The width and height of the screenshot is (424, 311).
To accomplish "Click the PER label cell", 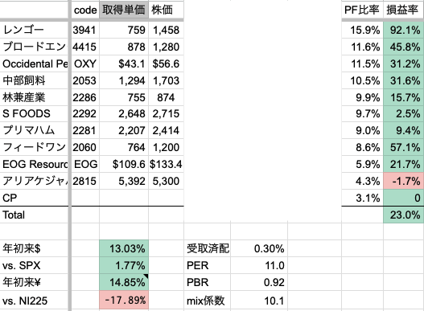I will pos(207,265).
